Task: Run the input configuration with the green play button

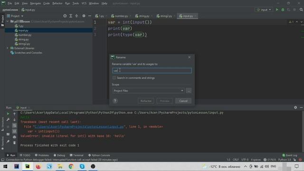Action: pos(277,9)
